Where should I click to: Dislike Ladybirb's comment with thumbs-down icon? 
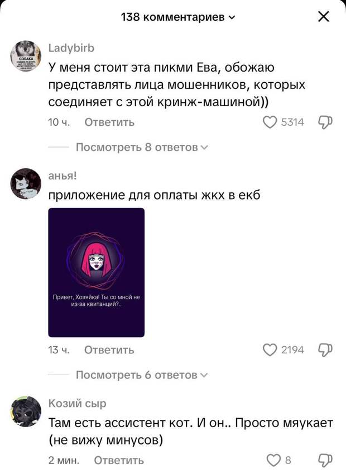(325, 122)
